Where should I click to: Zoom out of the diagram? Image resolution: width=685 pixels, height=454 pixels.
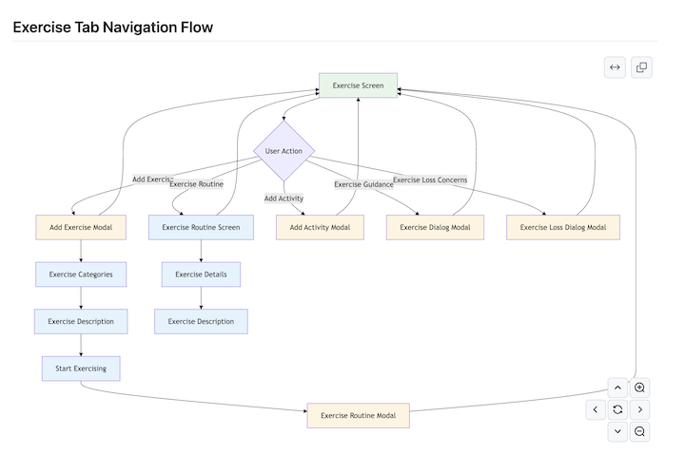[x=640, y=431]
